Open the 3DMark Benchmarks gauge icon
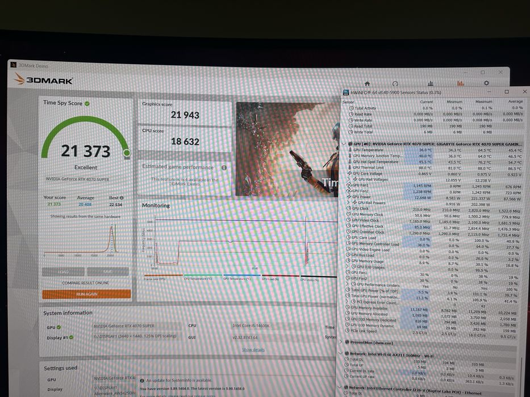The height and width of the screenshot is (397, 530). pos(395,83)
